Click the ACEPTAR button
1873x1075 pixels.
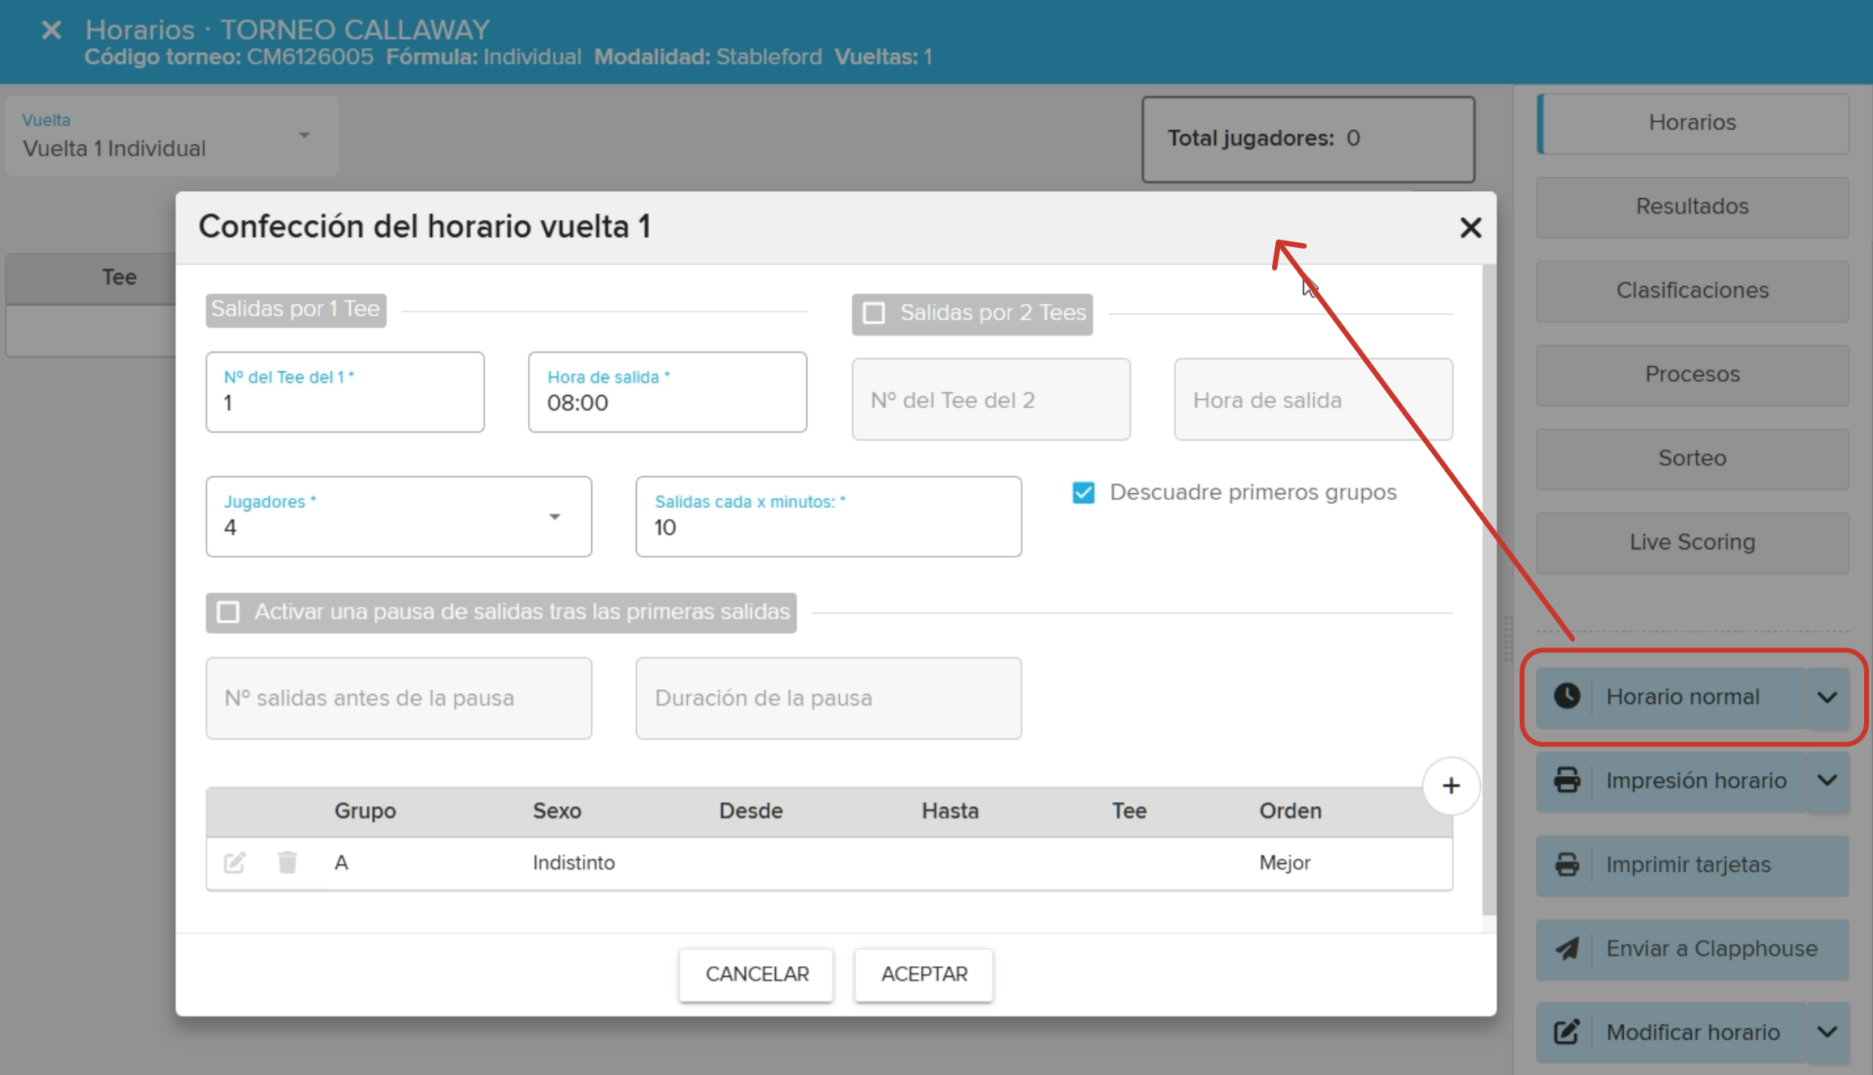coord(924,974)
